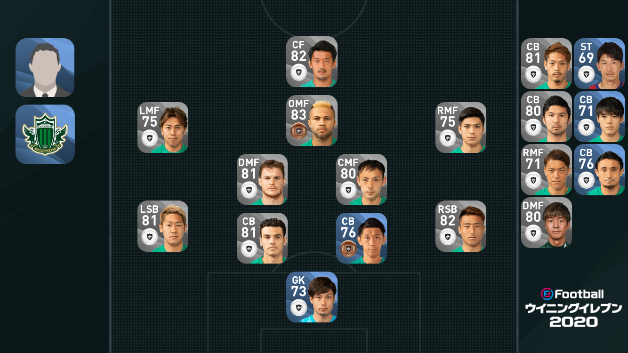Select the DMF 81 midfielder card
Screen dimensions: 628x353
pyautogui.click(x=262, y=179)
